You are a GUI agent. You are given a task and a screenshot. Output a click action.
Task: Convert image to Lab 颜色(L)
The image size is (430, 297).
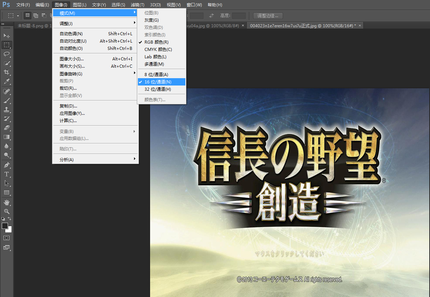[x=162, y=57]
